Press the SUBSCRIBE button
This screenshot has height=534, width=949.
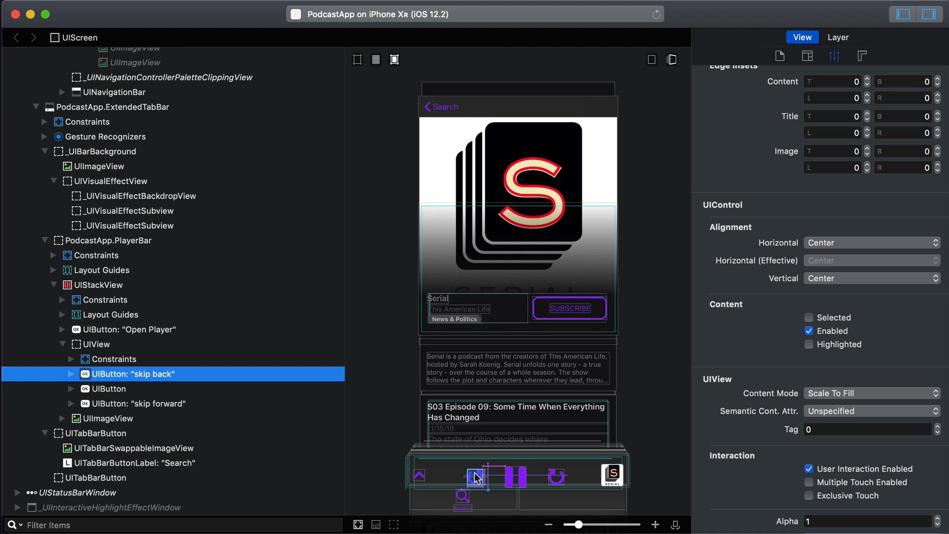(569, 309)
